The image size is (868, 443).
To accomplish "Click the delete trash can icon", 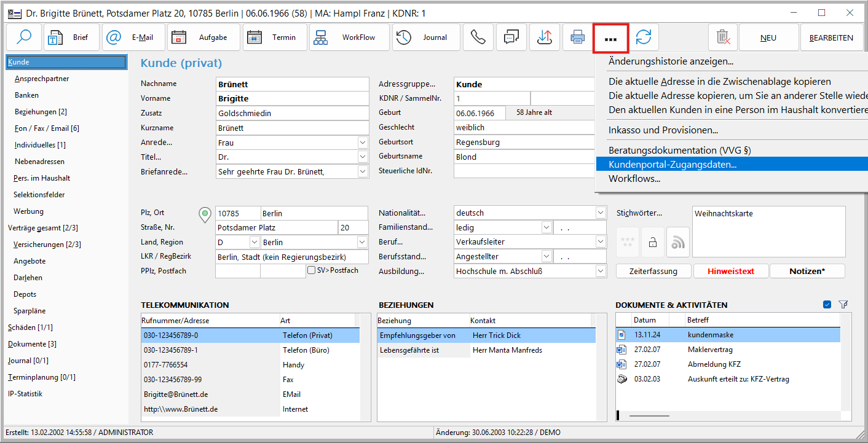I will pos(723,37).
